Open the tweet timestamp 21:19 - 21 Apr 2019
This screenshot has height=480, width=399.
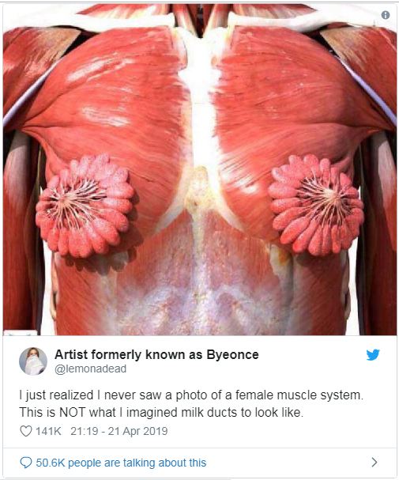coord(119,431)
